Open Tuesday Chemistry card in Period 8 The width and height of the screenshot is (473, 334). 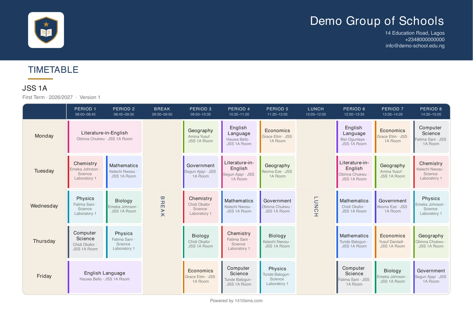click(x=431, y=172)
